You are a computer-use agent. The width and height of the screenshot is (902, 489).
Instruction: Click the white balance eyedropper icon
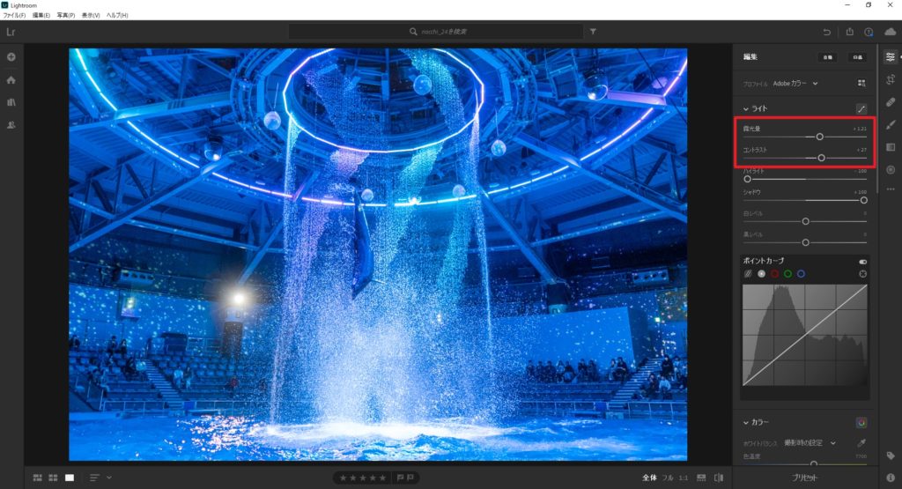pos(861,442)
